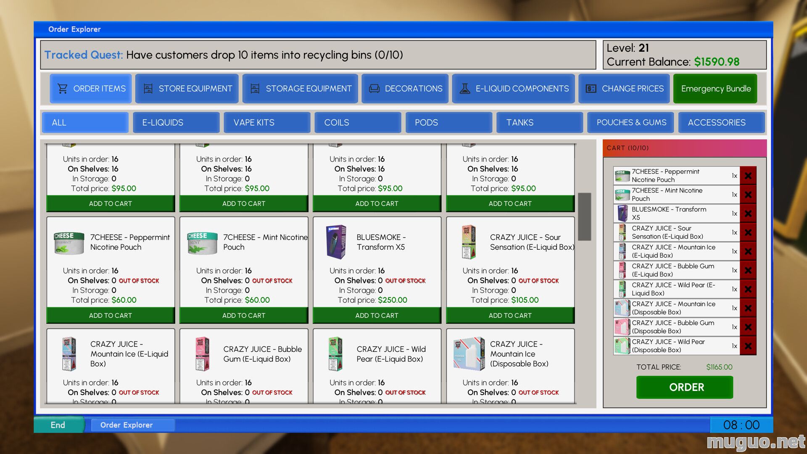Remove Mountain Ice (E-Liquid Box) from cart
The width and height of the screenshot is (807, 454).
click(748, 251)
